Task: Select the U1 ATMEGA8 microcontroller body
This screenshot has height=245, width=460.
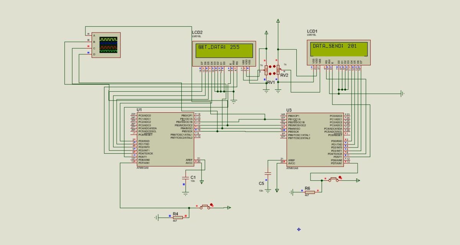Action: pyautogui.click(x=166, y=139)
